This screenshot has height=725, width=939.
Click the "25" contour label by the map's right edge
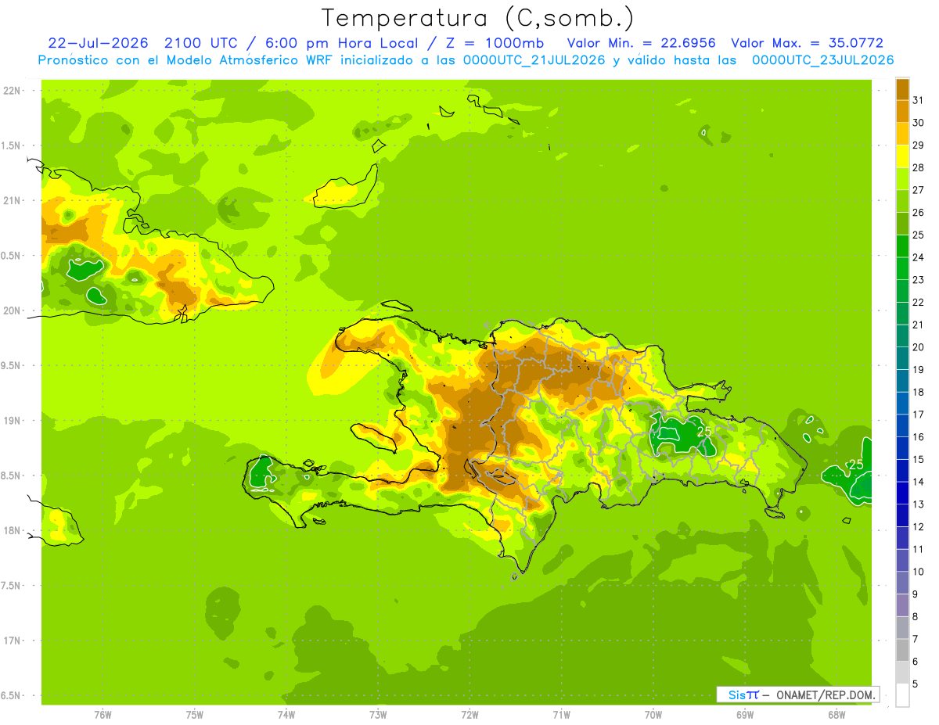[x=857, y=465]
